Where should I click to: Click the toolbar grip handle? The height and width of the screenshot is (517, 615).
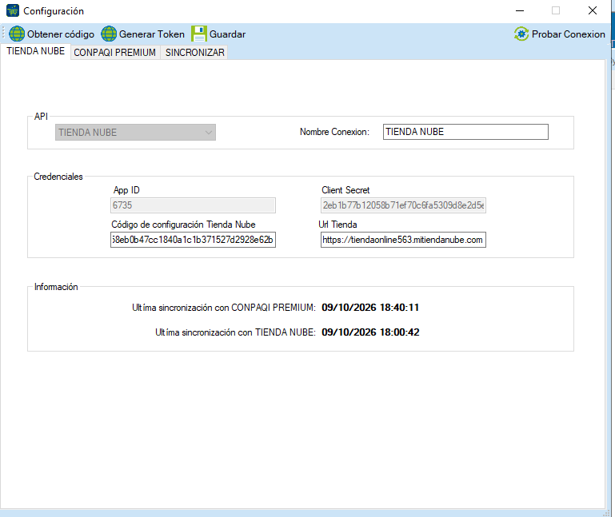click(x=4, y=34)
